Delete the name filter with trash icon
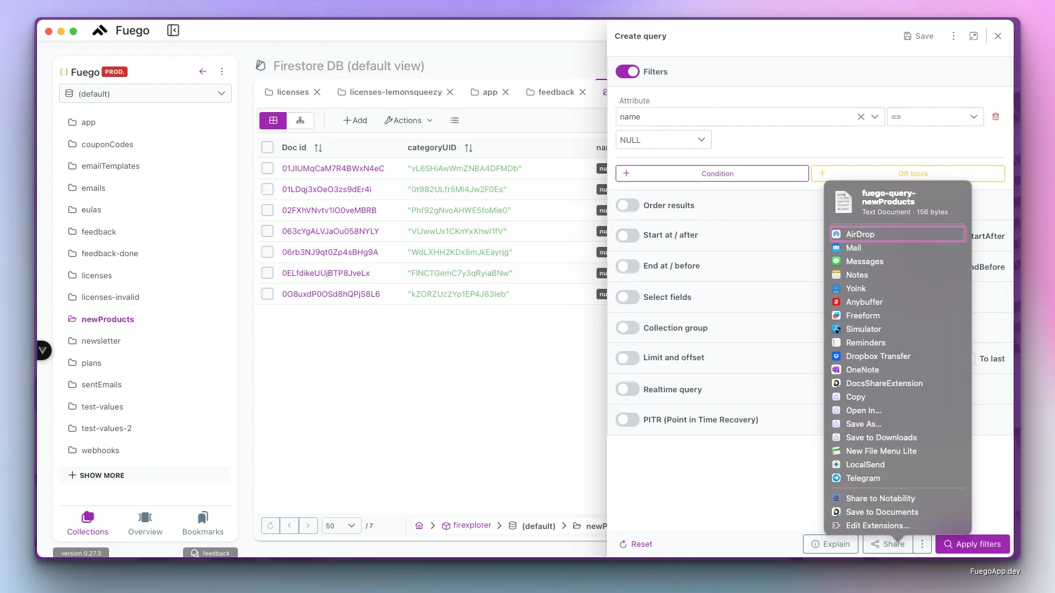1055x593 pixels. click(995, 116)
